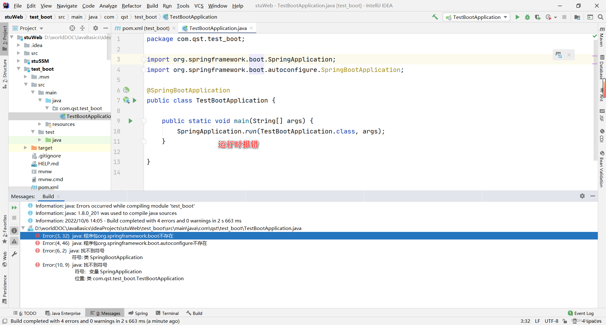This screenshot has height=325, width=606.
Task: Toggle tool window quick-access icon in status bar
Action: (5, 321)
